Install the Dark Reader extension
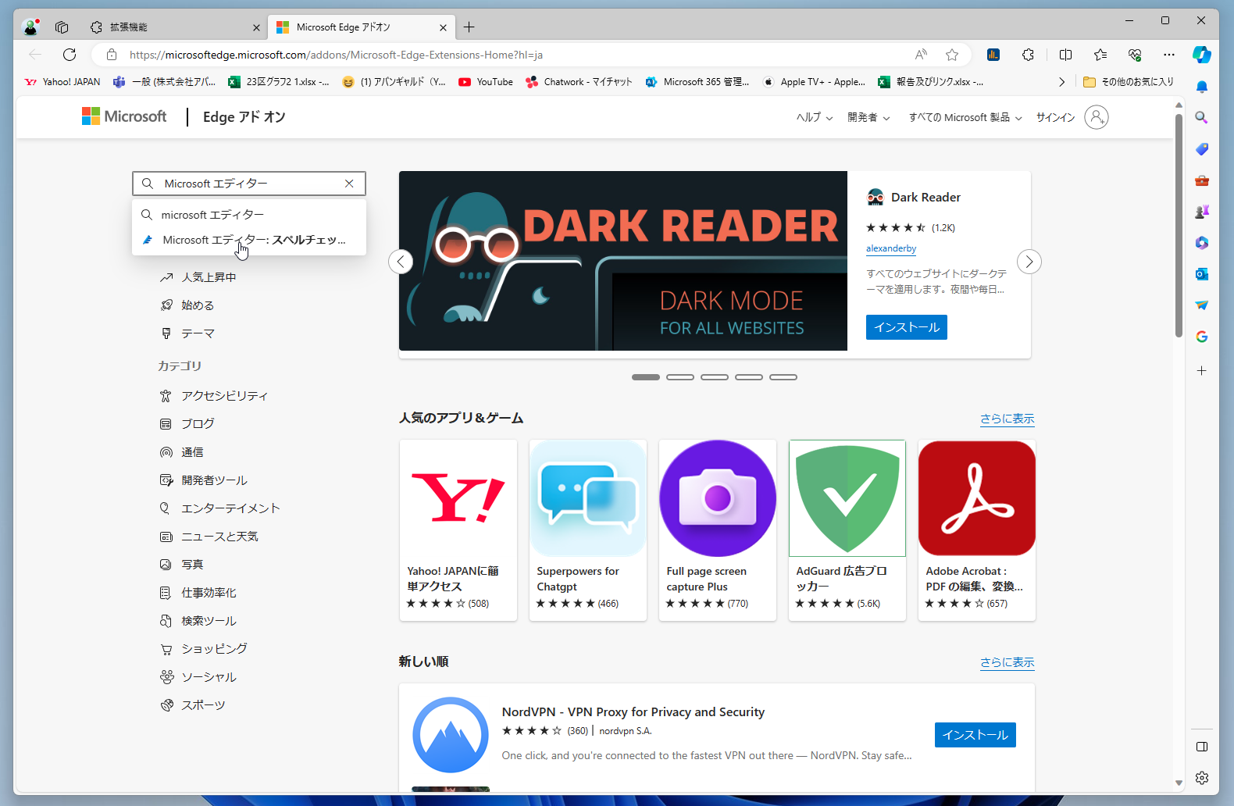 tap(907, 327)
